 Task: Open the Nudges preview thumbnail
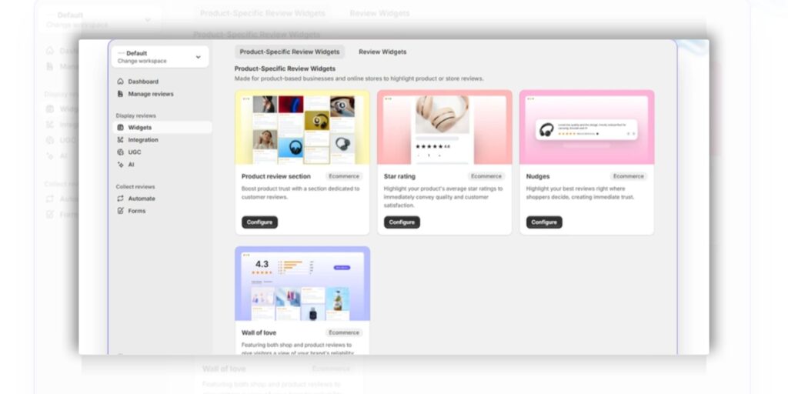pyautogui.click(x=586, y=128)
